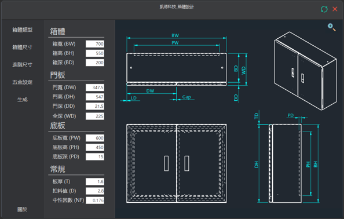
Task: Go to 五金設定 settings
Action: [23, 82]
